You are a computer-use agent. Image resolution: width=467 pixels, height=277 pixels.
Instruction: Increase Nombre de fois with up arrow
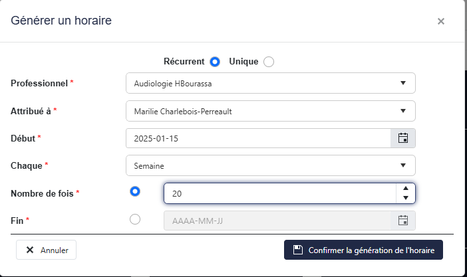(405, 189)
